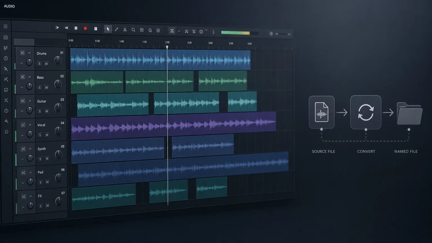Select the first green Bass clip

97,82
